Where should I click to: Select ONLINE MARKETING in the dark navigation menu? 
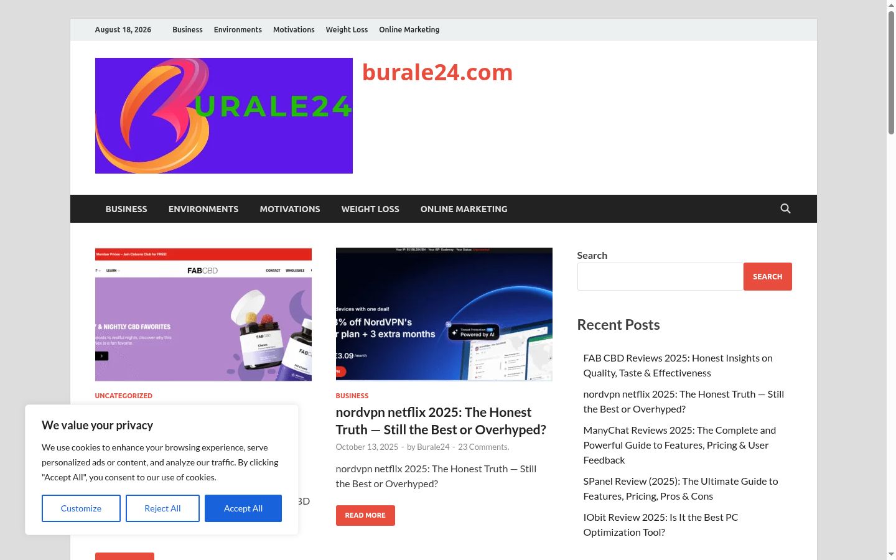[x=464, y=209]
